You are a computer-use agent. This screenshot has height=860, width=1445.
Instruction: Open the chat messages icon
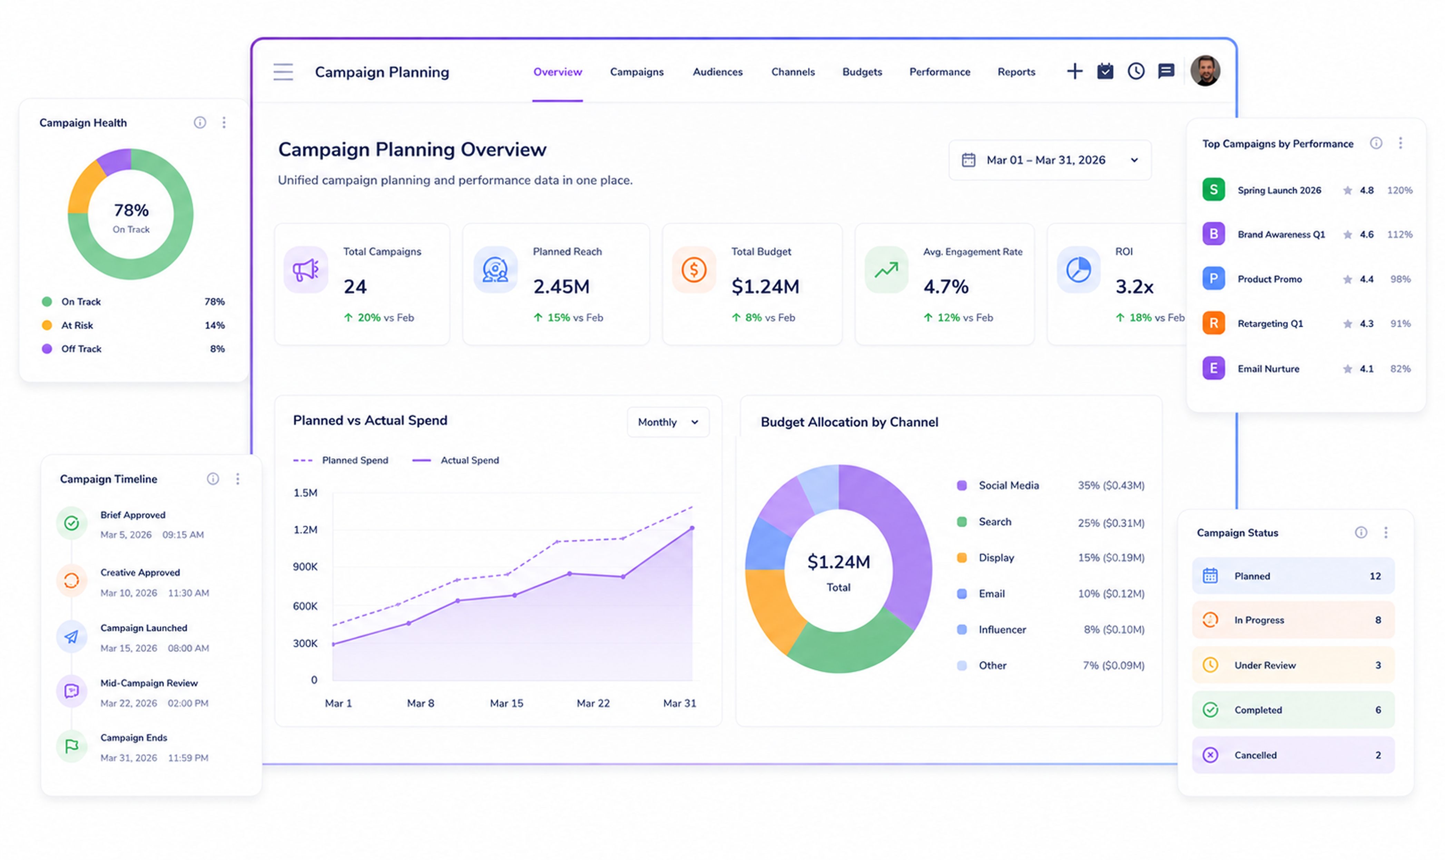pos(1166,71)
